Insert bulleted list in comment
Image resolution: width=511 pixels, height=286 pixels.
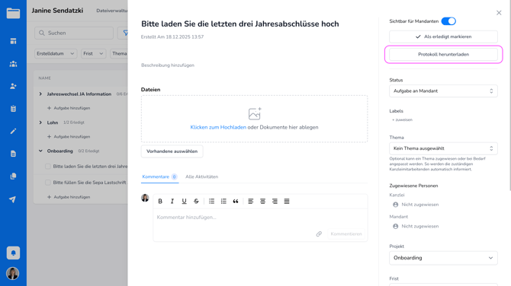coord(211,201)
